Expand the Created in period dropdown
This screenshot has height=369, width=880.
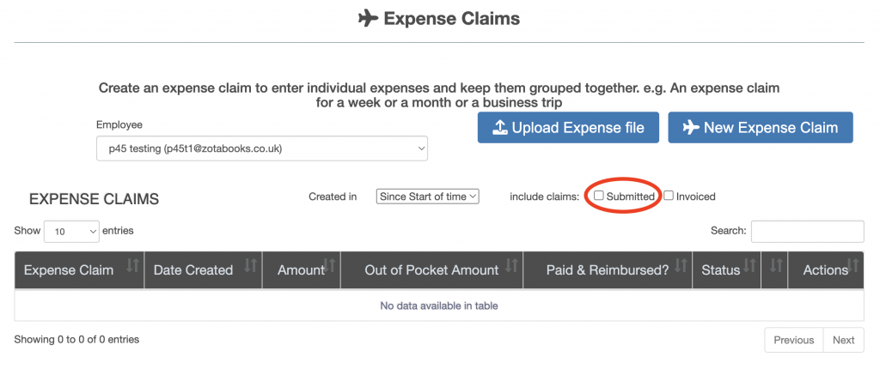tap(427, 197)
